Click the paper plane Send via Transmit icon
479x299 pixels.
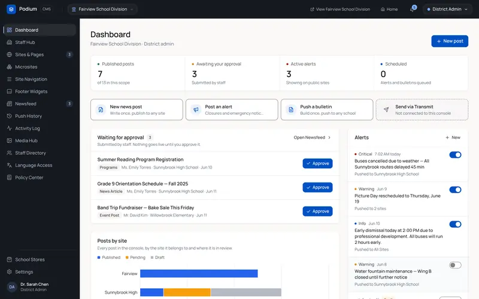coord(386,109)
